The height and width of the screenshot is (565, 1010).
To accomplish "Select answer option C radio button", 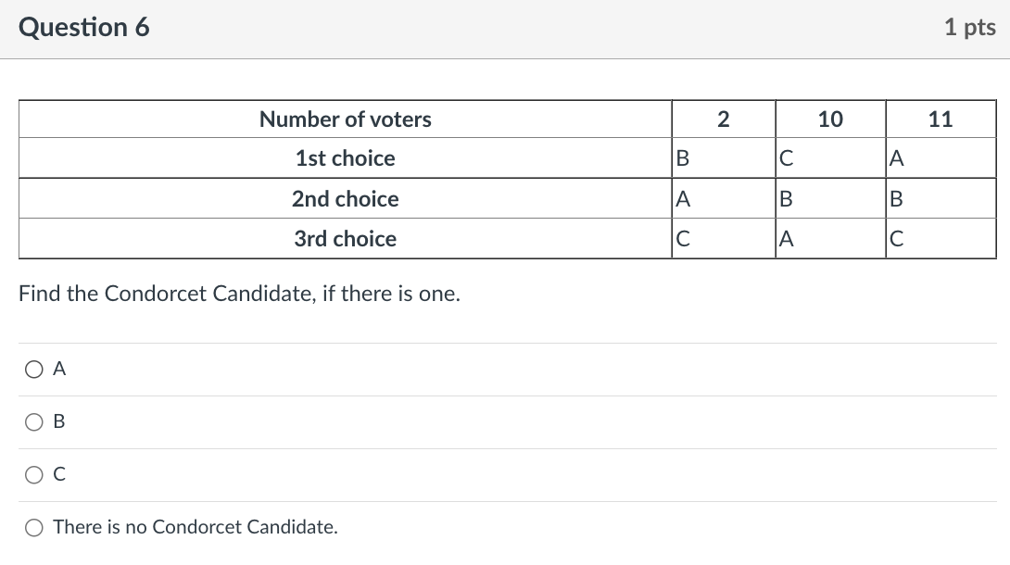I will [34, 475].
